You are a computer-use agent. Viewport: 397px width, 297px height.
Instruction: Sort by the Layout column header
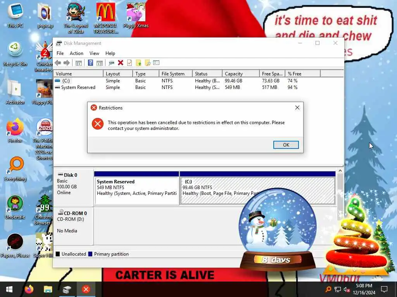118,74
